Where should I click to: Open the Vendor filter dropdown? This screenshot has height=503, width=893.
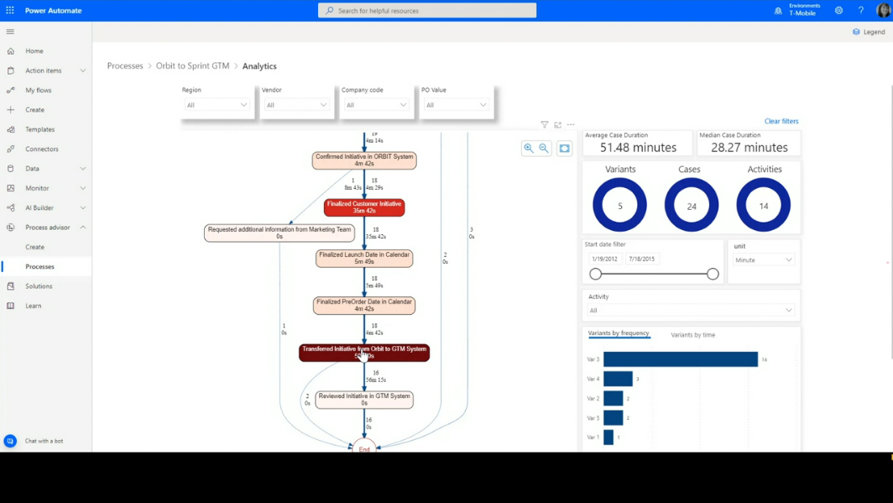pos(296,105)
